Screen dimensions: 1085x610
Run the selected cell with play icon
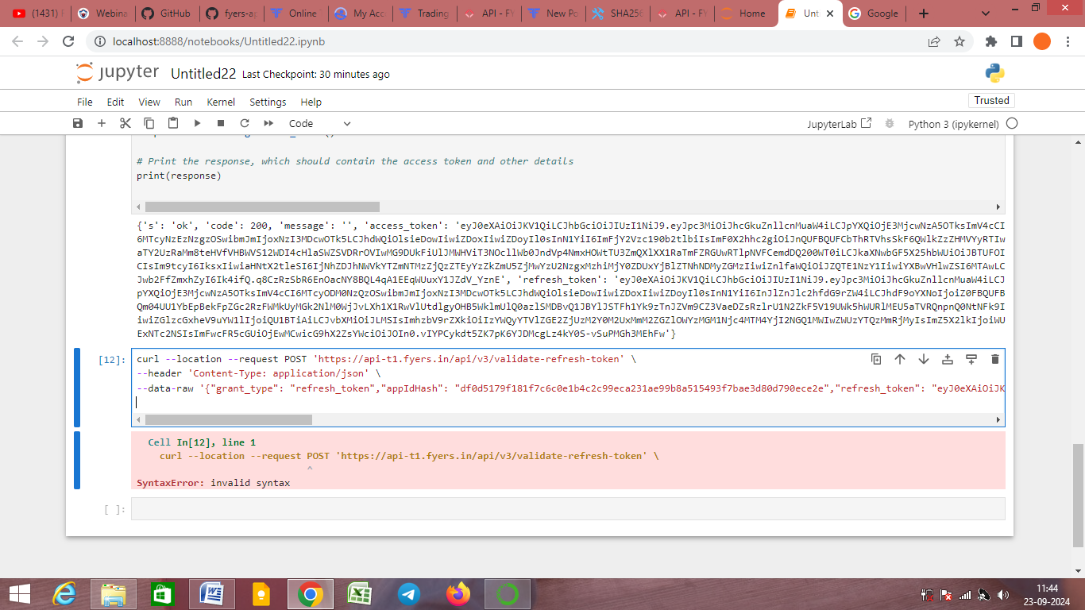tap(197, 123)
